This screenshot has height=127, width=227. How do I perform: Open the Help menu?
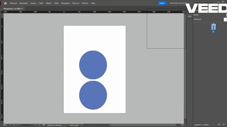[x=93, y=3]
